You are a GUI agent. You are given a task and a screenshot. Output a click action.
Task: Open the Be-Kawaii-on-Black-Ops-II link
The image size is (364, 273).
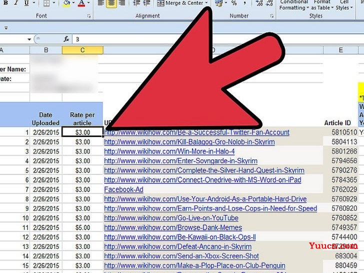click(179, 237)
